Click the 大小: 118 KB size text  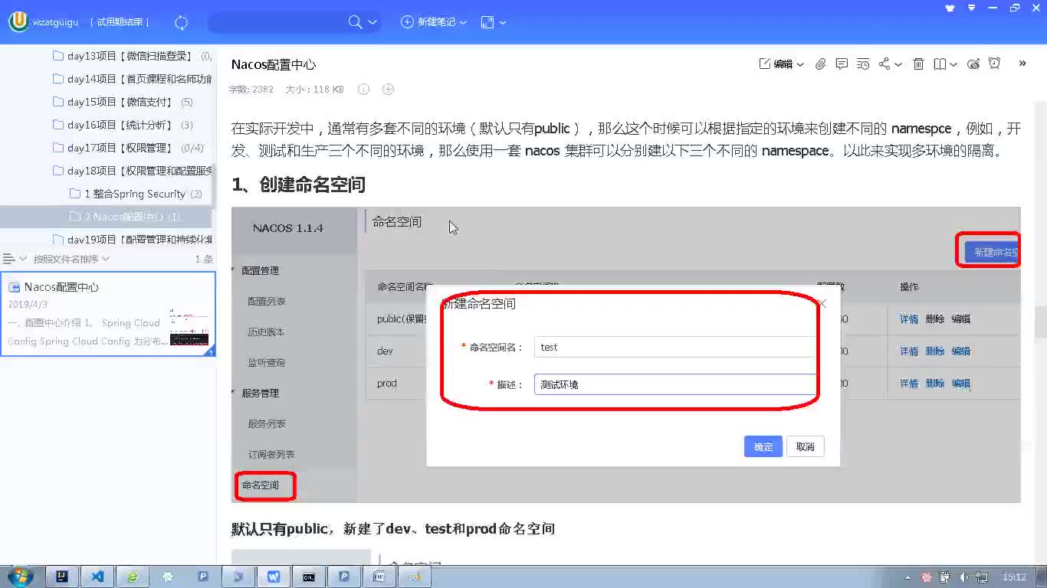pyautogui.click(x=314, y=90)
